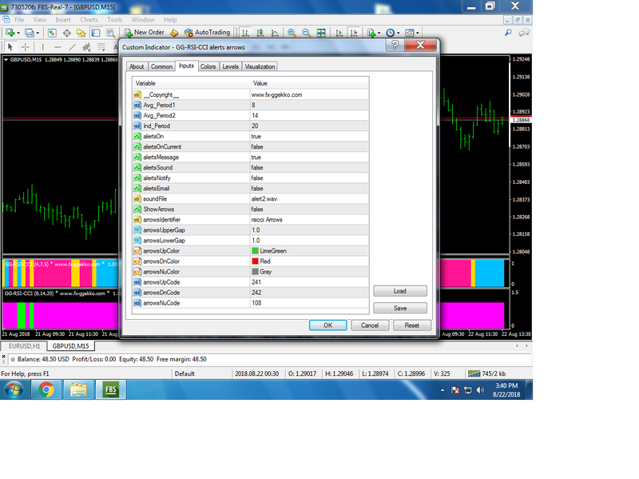
Task: Switch to the About tab
Action: coord(137,66)
